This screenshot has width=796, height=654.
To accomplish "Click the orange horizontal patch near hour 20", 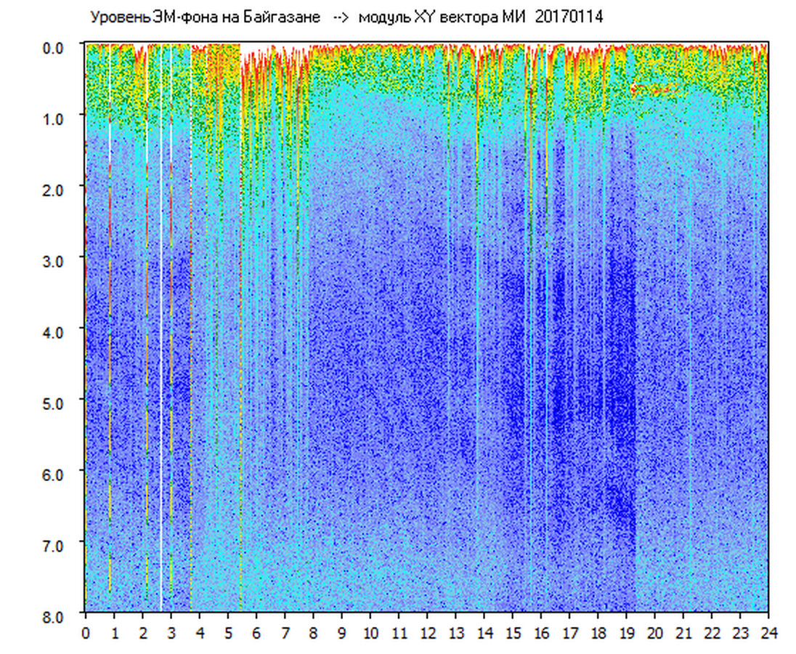I will coord(654,89).
